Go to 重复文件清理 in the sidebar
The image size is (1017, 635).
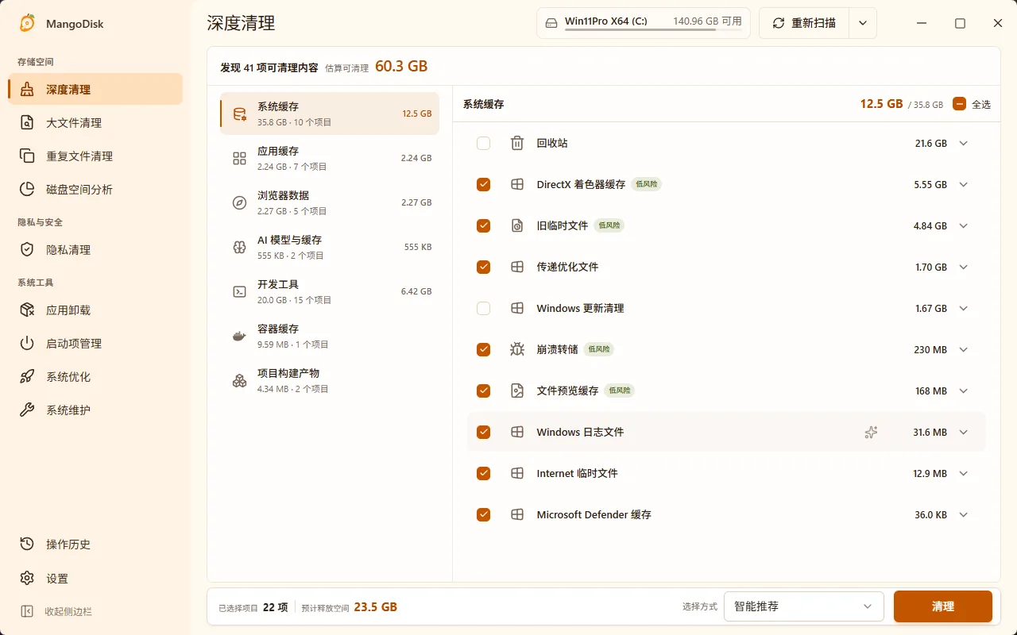(95, 156)
